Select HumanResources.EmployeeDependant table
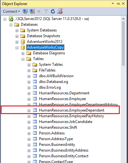The width and height of the screenshot is (128, 163). 72,110
